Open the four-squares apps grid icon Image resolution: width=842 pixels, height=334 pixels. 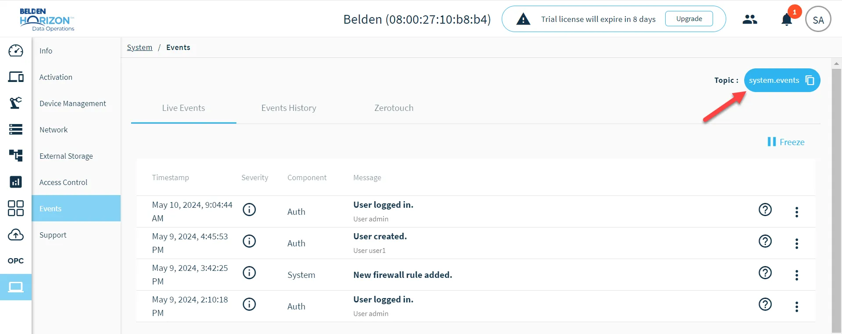click(x=16, y=208)
